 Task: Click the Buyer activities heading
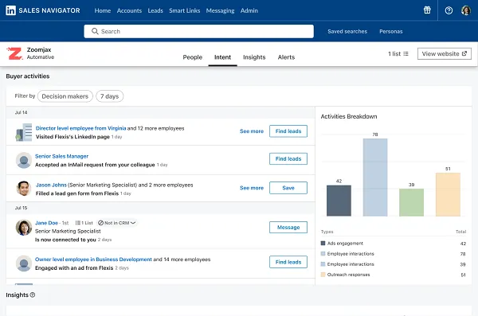(x=28, y=76)
